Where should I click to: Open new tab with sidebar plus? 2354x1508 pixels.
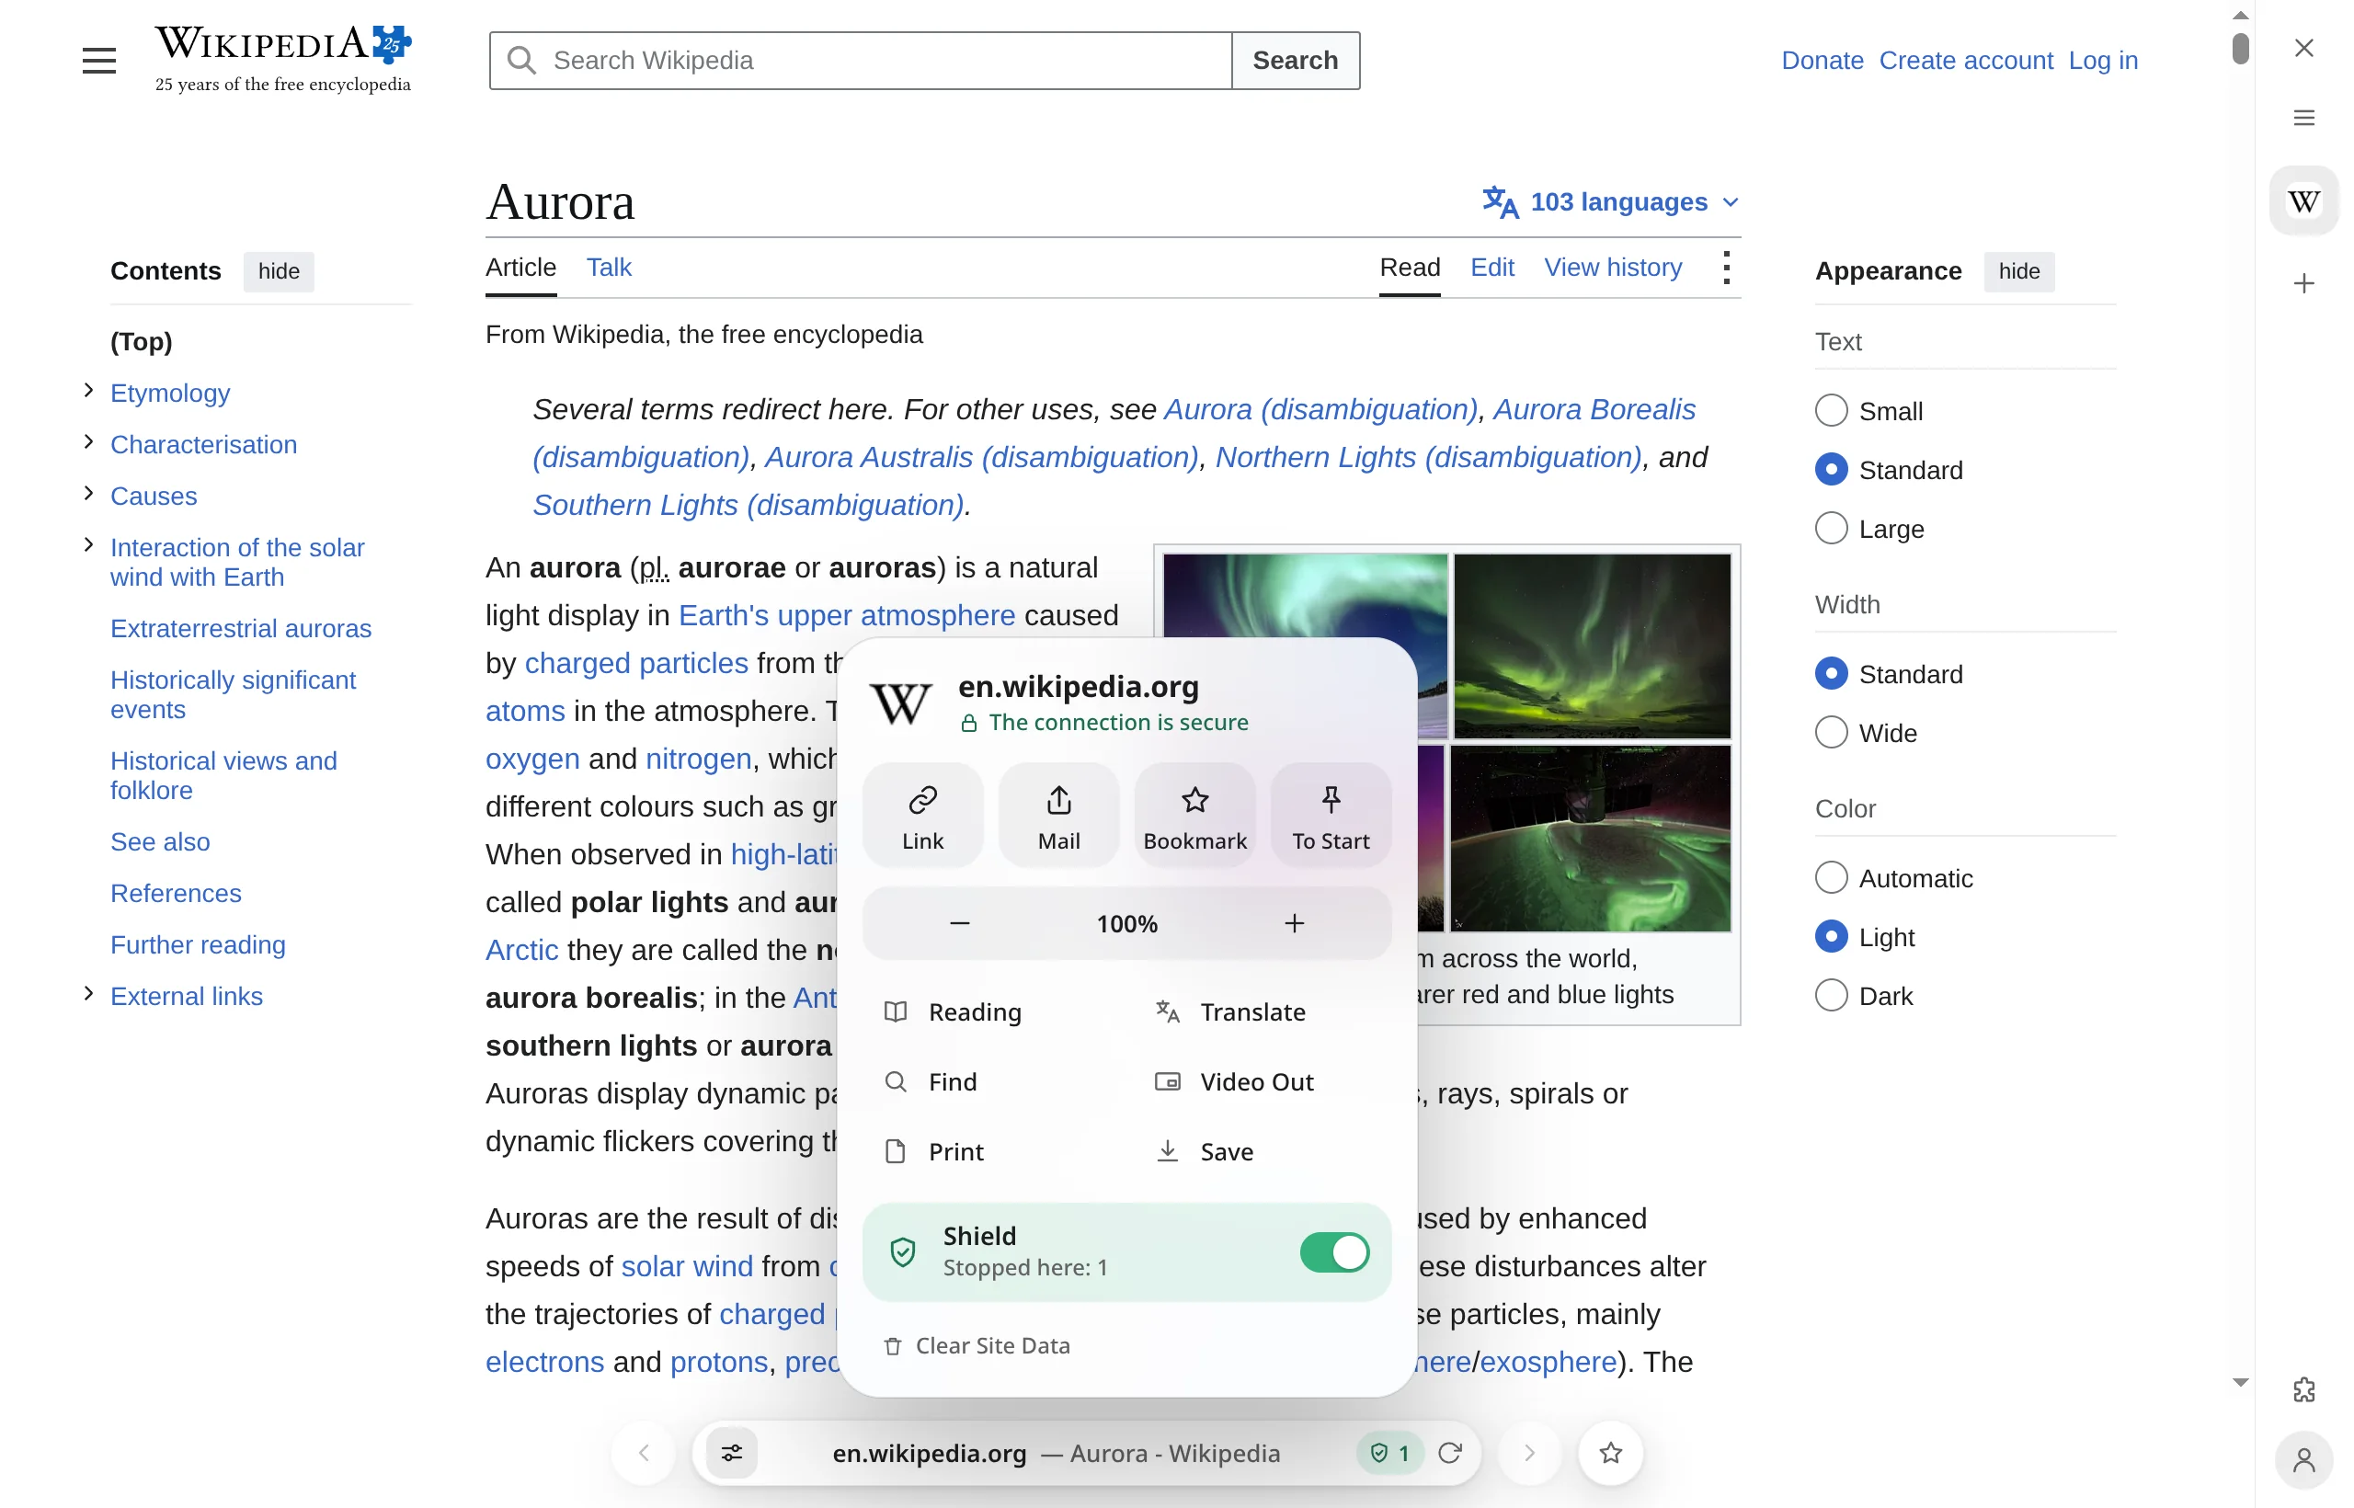tap(2304, 284)
